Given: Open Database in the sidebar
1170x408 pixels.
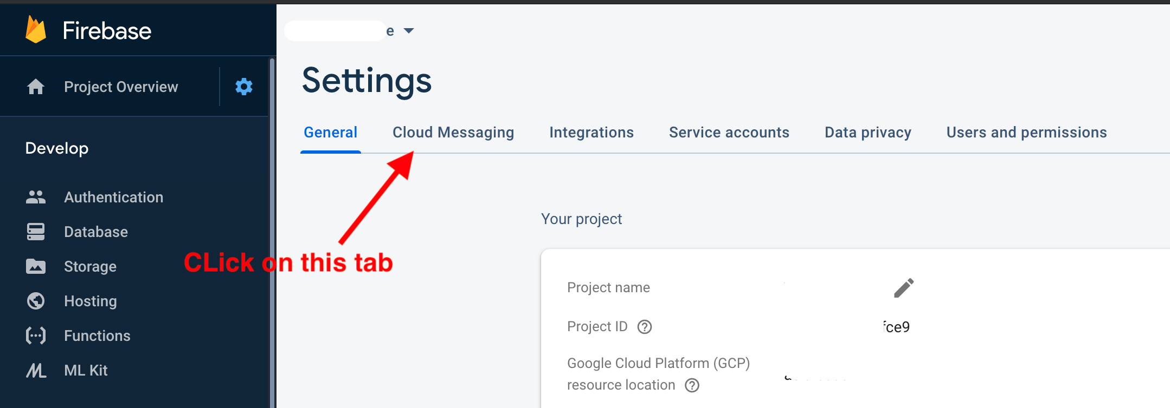Looking at the screenshot, I should point(96,232).
